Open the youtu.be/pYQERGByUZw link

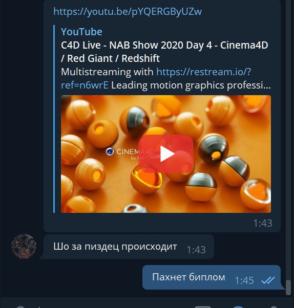(x=128, y=11)
